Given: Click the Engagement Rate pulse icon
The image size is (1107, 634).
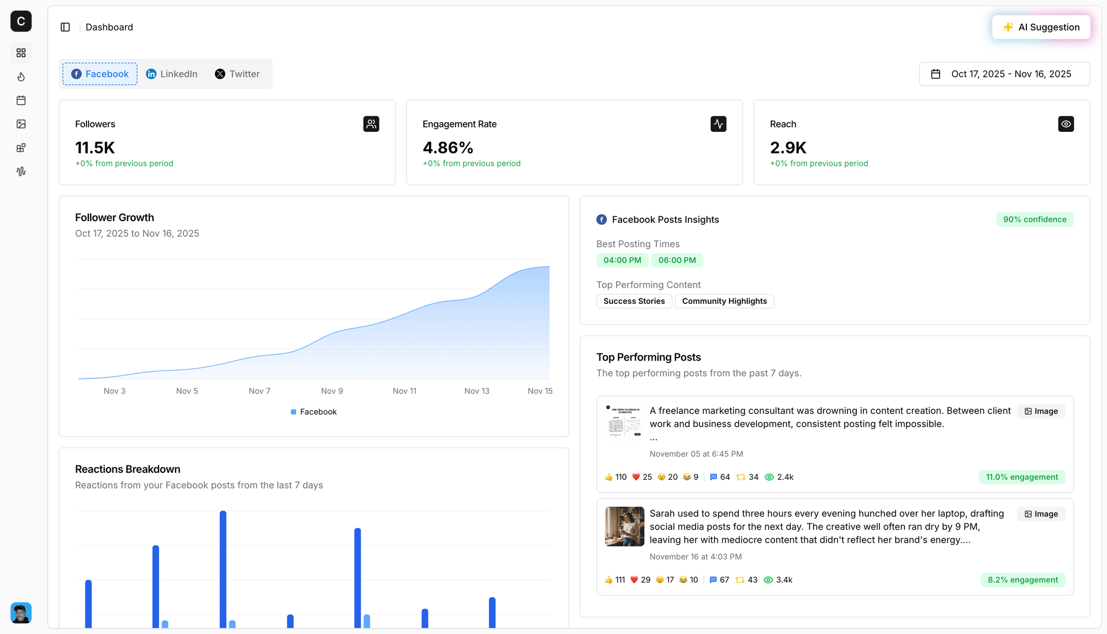Looking at the screenshot, I should (718, 124).
